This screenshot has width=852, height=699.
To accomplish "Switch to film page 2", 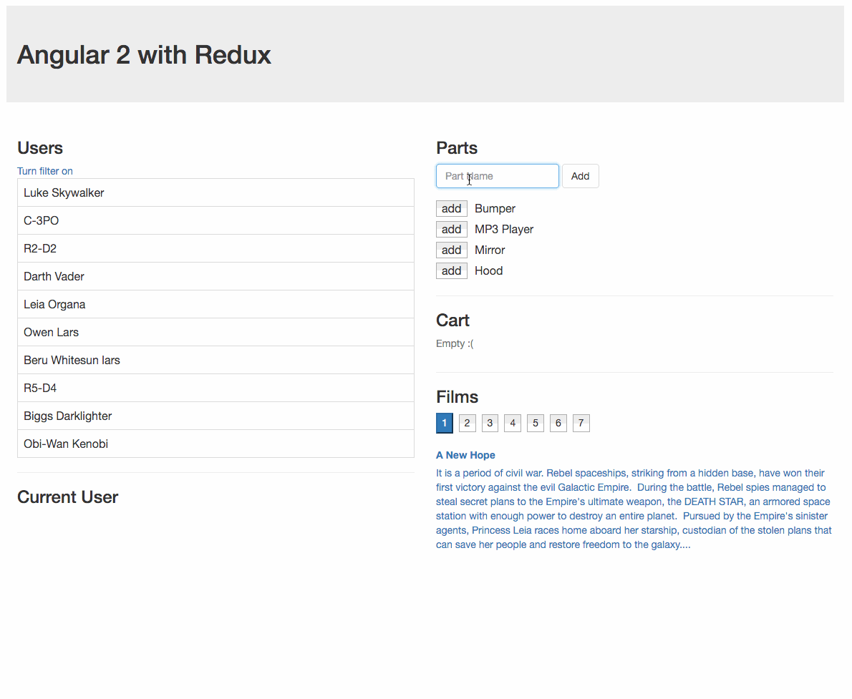I will (467, 423).
